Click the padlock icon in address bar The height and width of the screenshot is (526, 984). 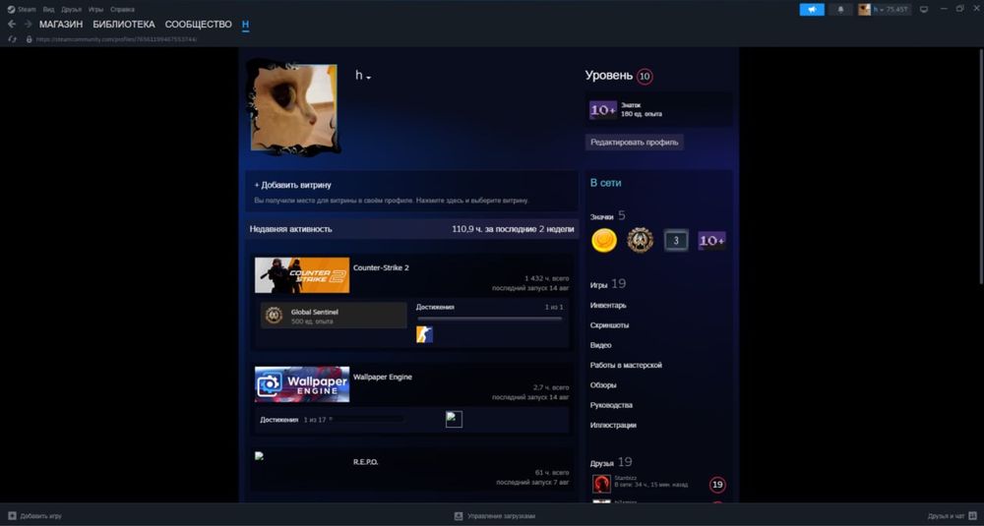(29, 39)
